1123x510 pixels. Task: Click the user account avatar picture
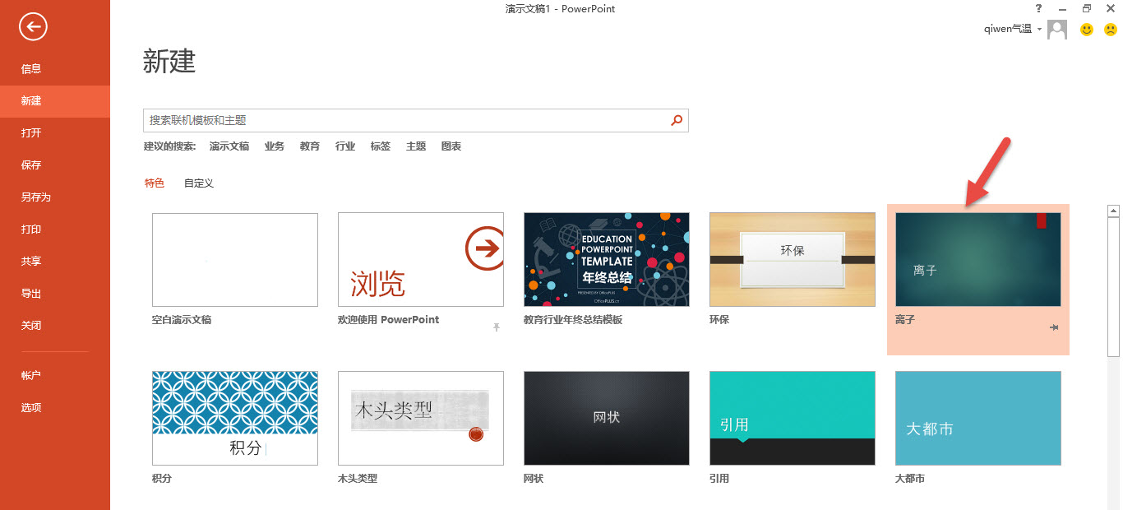click(1057, 29)
